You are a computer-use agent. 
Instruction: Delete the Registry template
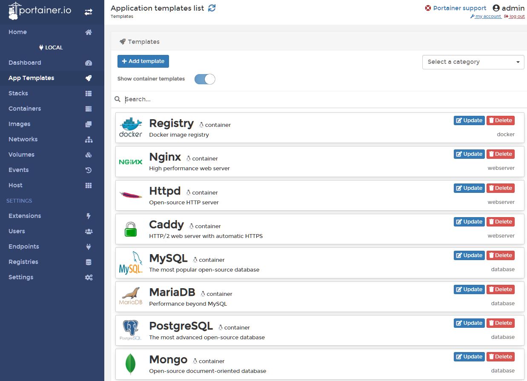(x=501, y=120)
